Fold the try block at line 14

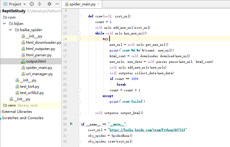point(79,39)
